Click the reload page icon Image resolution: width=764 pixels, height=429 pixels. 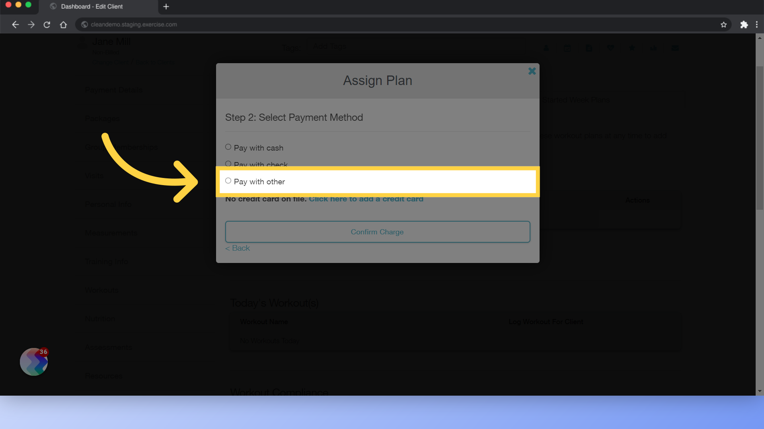coord(47,24)
